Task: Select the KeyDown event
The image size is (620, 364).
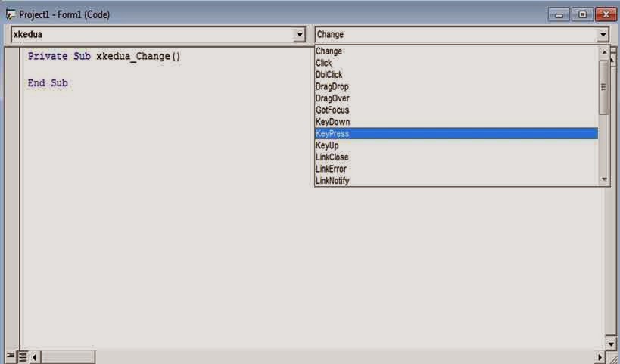Action: click(456, 122)
